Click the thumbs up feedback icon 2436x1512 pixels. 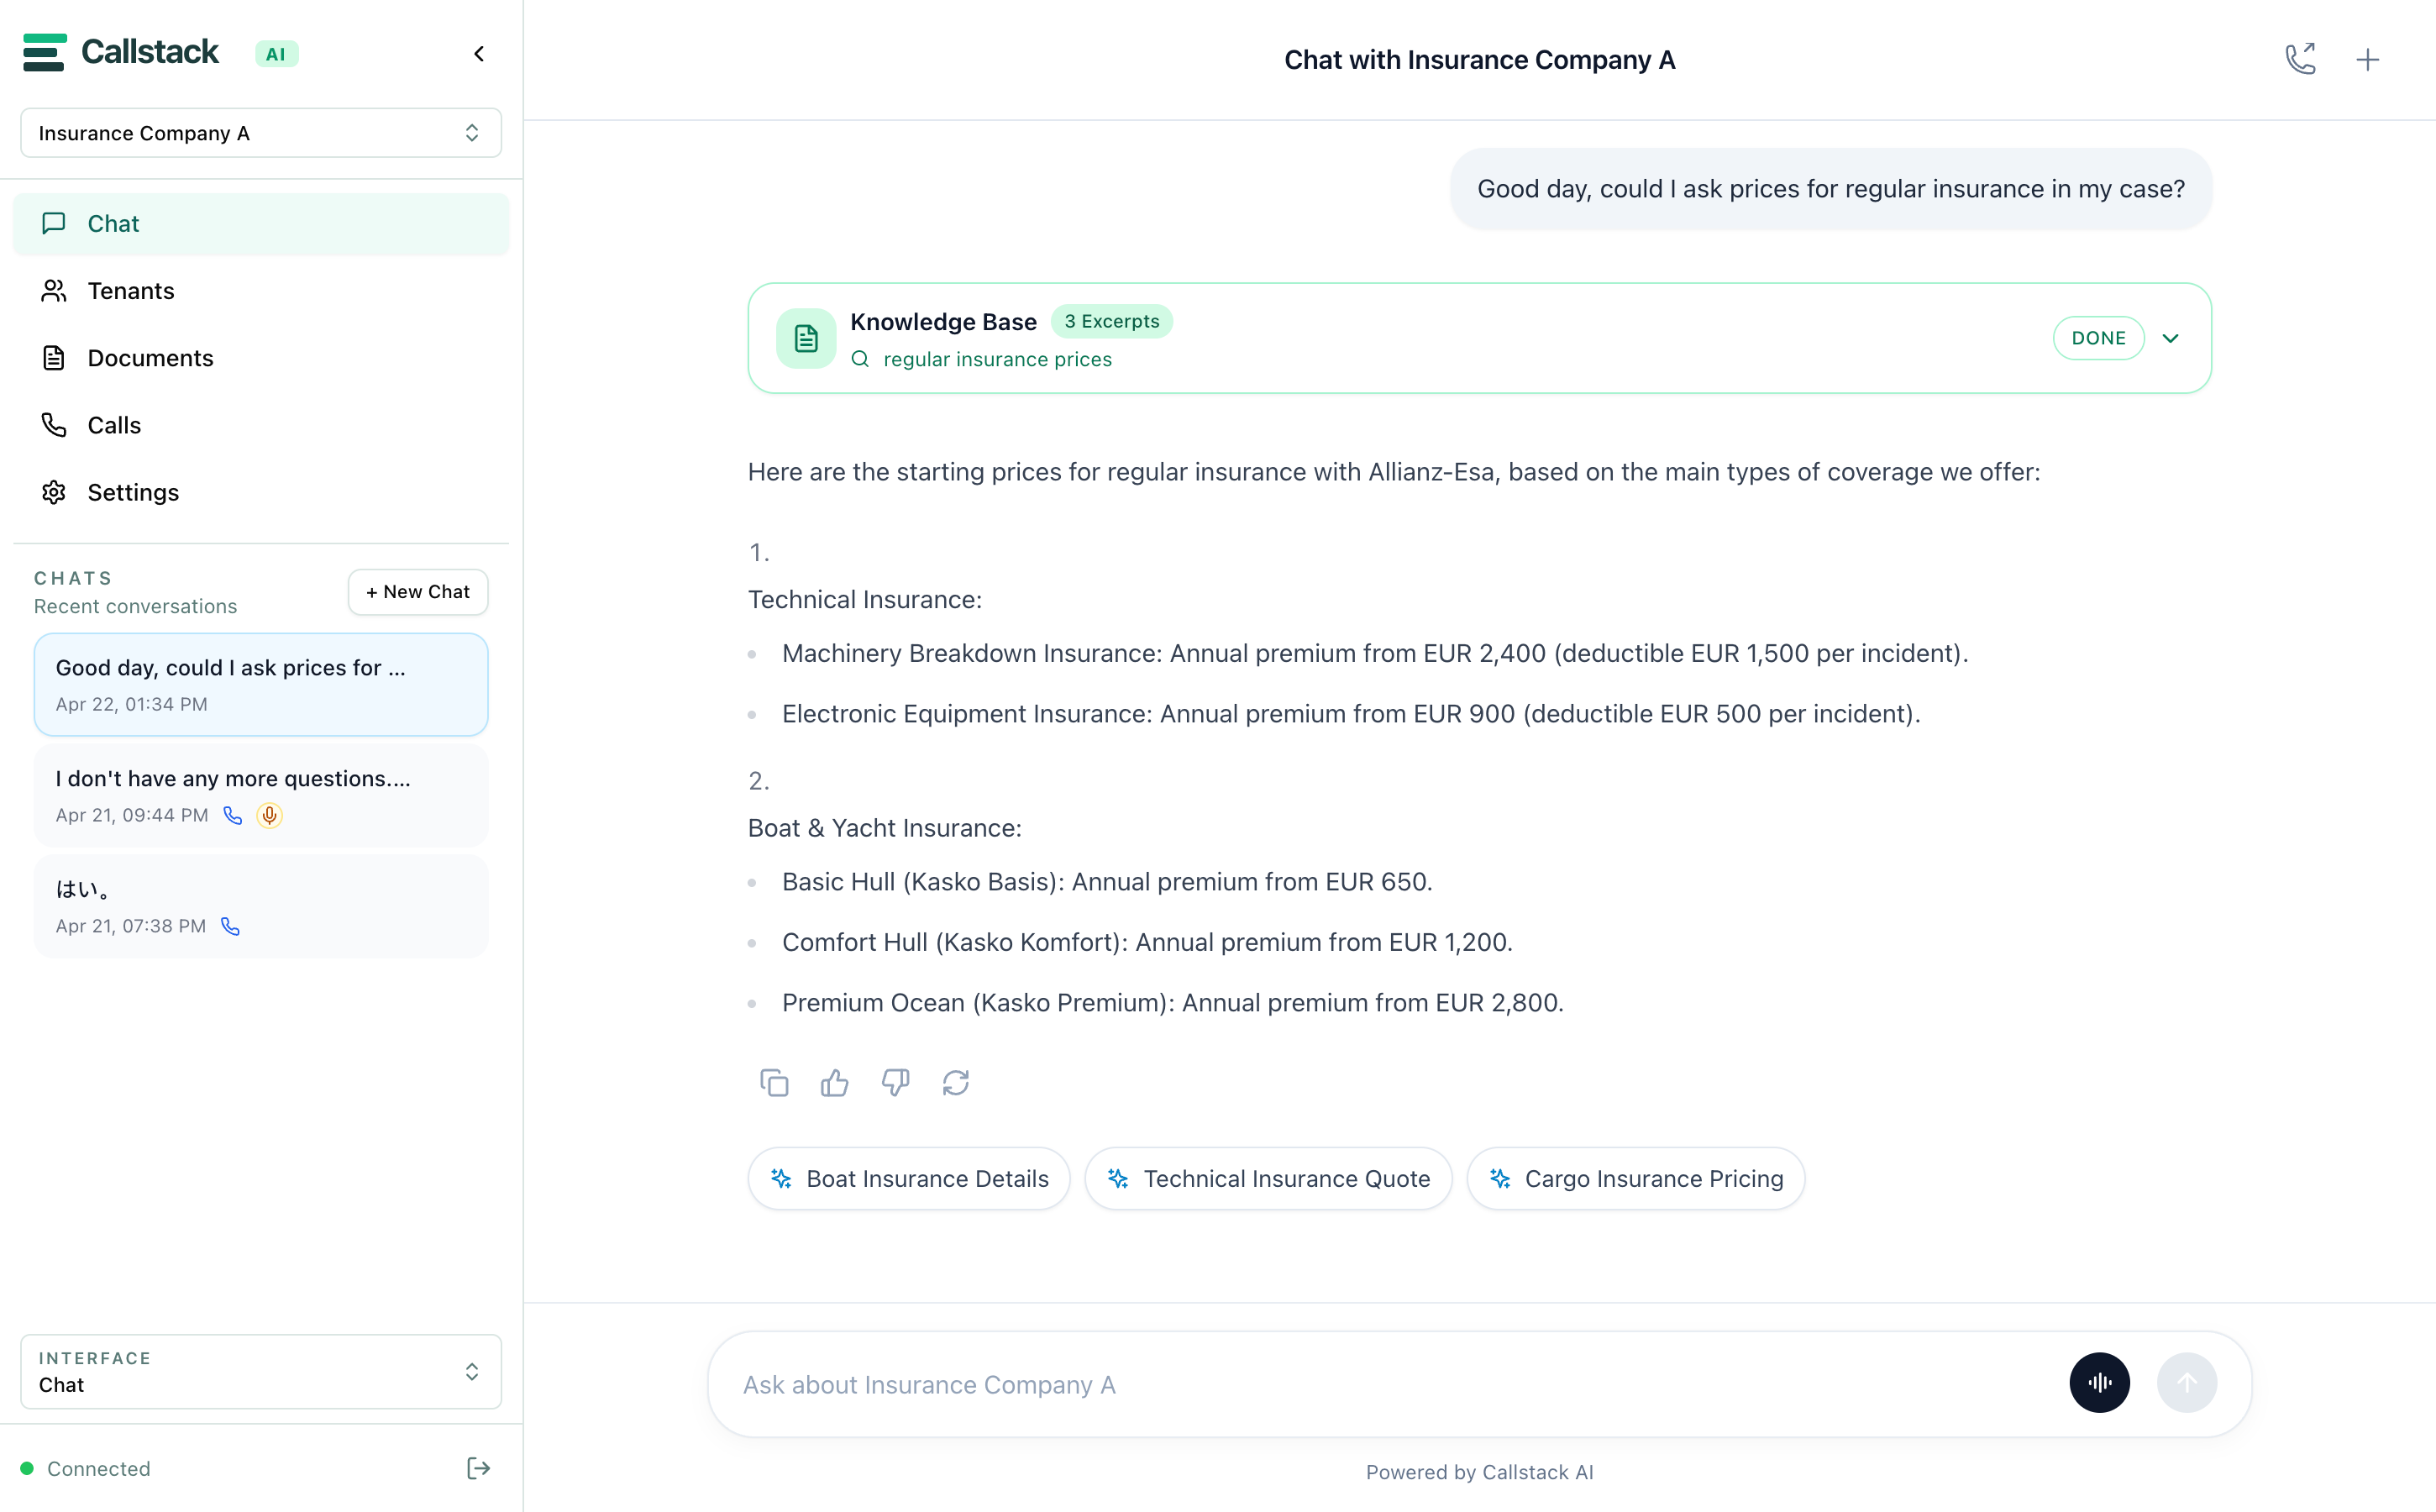tap(834, 1082)
